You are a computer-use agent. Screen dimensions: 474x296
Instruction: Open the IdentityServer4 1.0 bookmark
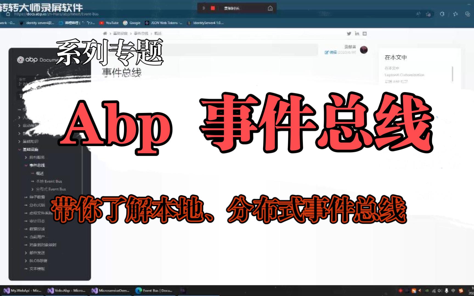(x=205, y=23)
